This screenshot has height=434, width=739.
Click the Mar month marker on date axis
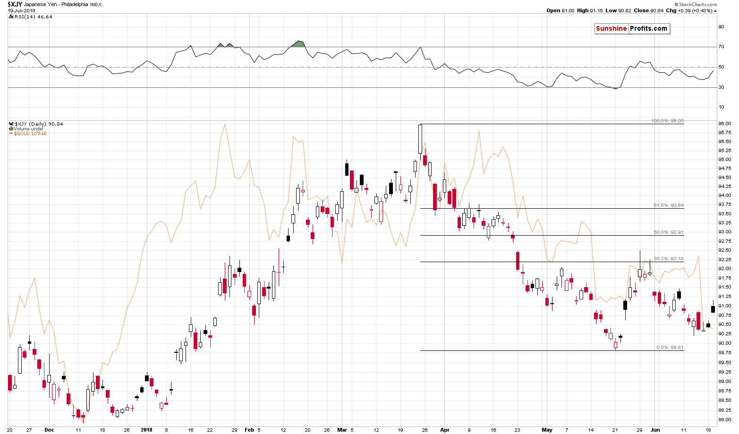(x=342, y=430)
